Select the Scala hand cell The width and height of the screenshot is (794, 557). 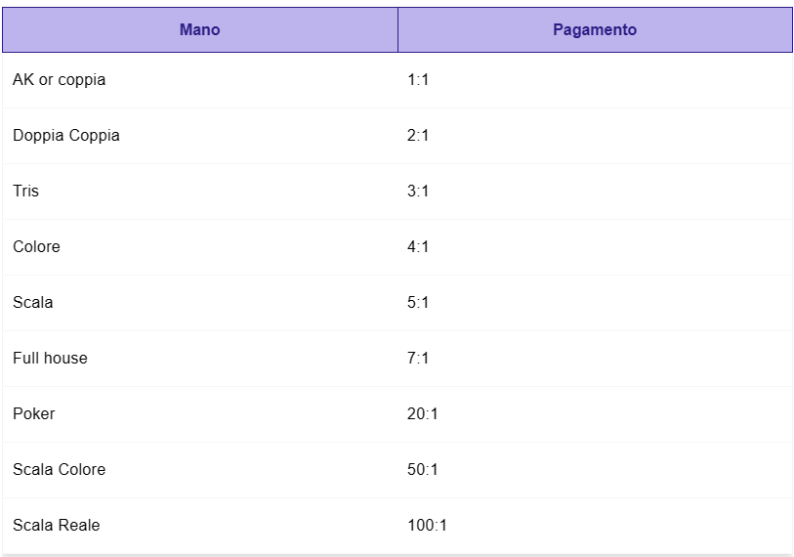click(x=200, y=303)
